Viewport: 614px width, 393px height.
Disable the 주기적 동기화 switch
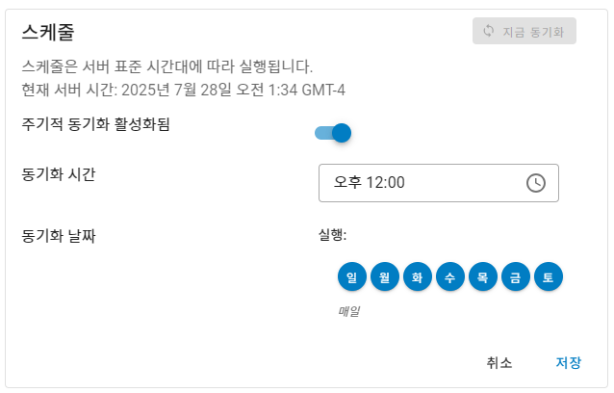coord(333,133)
